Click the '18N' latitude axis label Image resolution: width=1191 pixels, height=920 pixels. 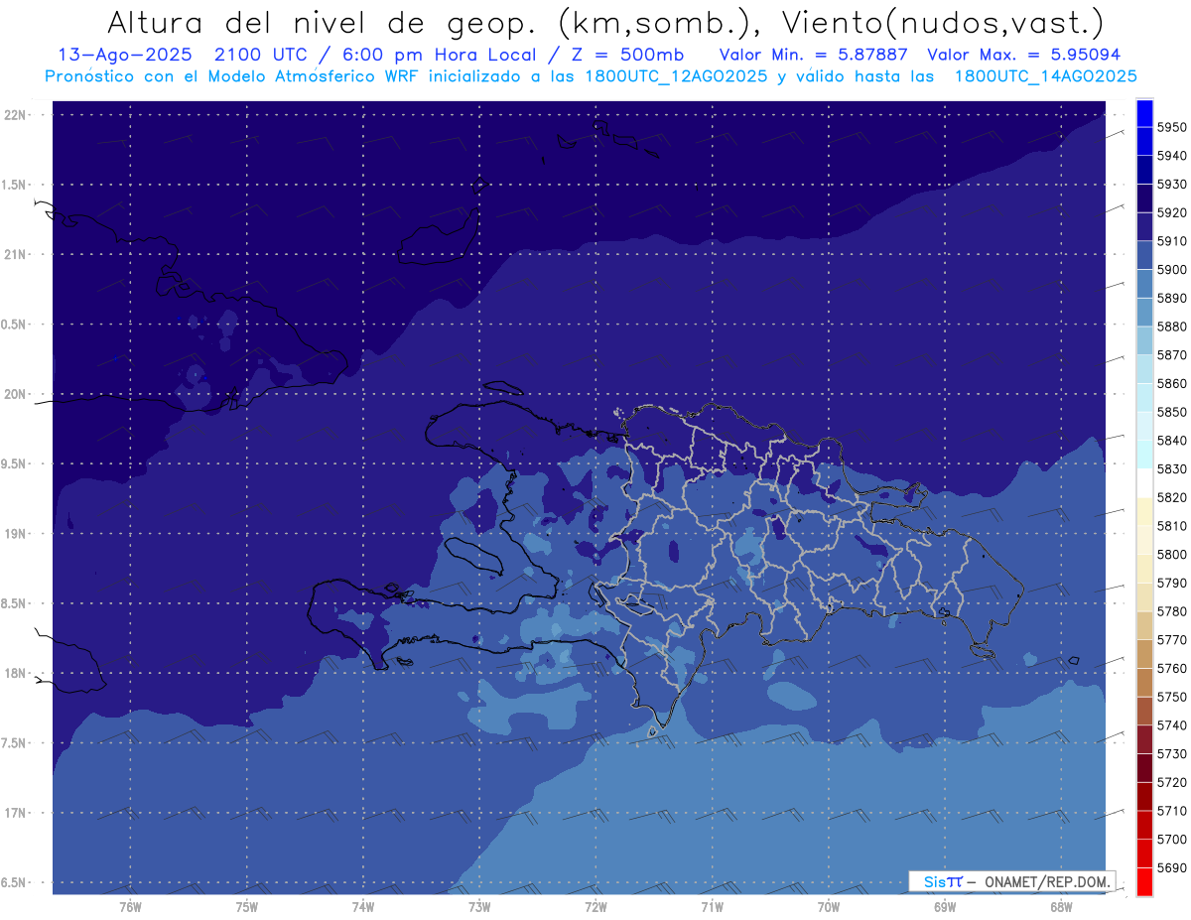tap(15, 673)
